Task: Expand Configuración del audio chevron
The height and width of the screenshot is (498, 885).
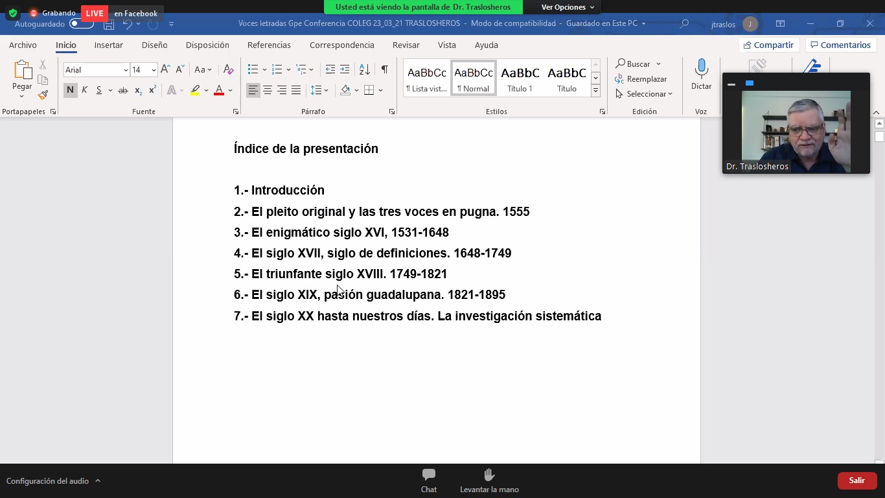Action: pyautogui.click(x=98, y=480)
